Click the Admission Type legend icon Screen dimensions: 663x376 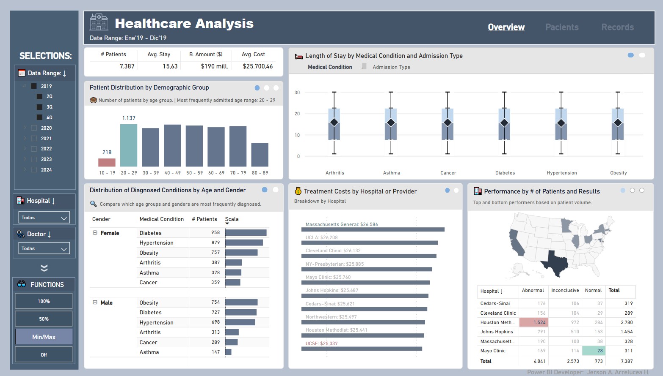tap(364, 66)
